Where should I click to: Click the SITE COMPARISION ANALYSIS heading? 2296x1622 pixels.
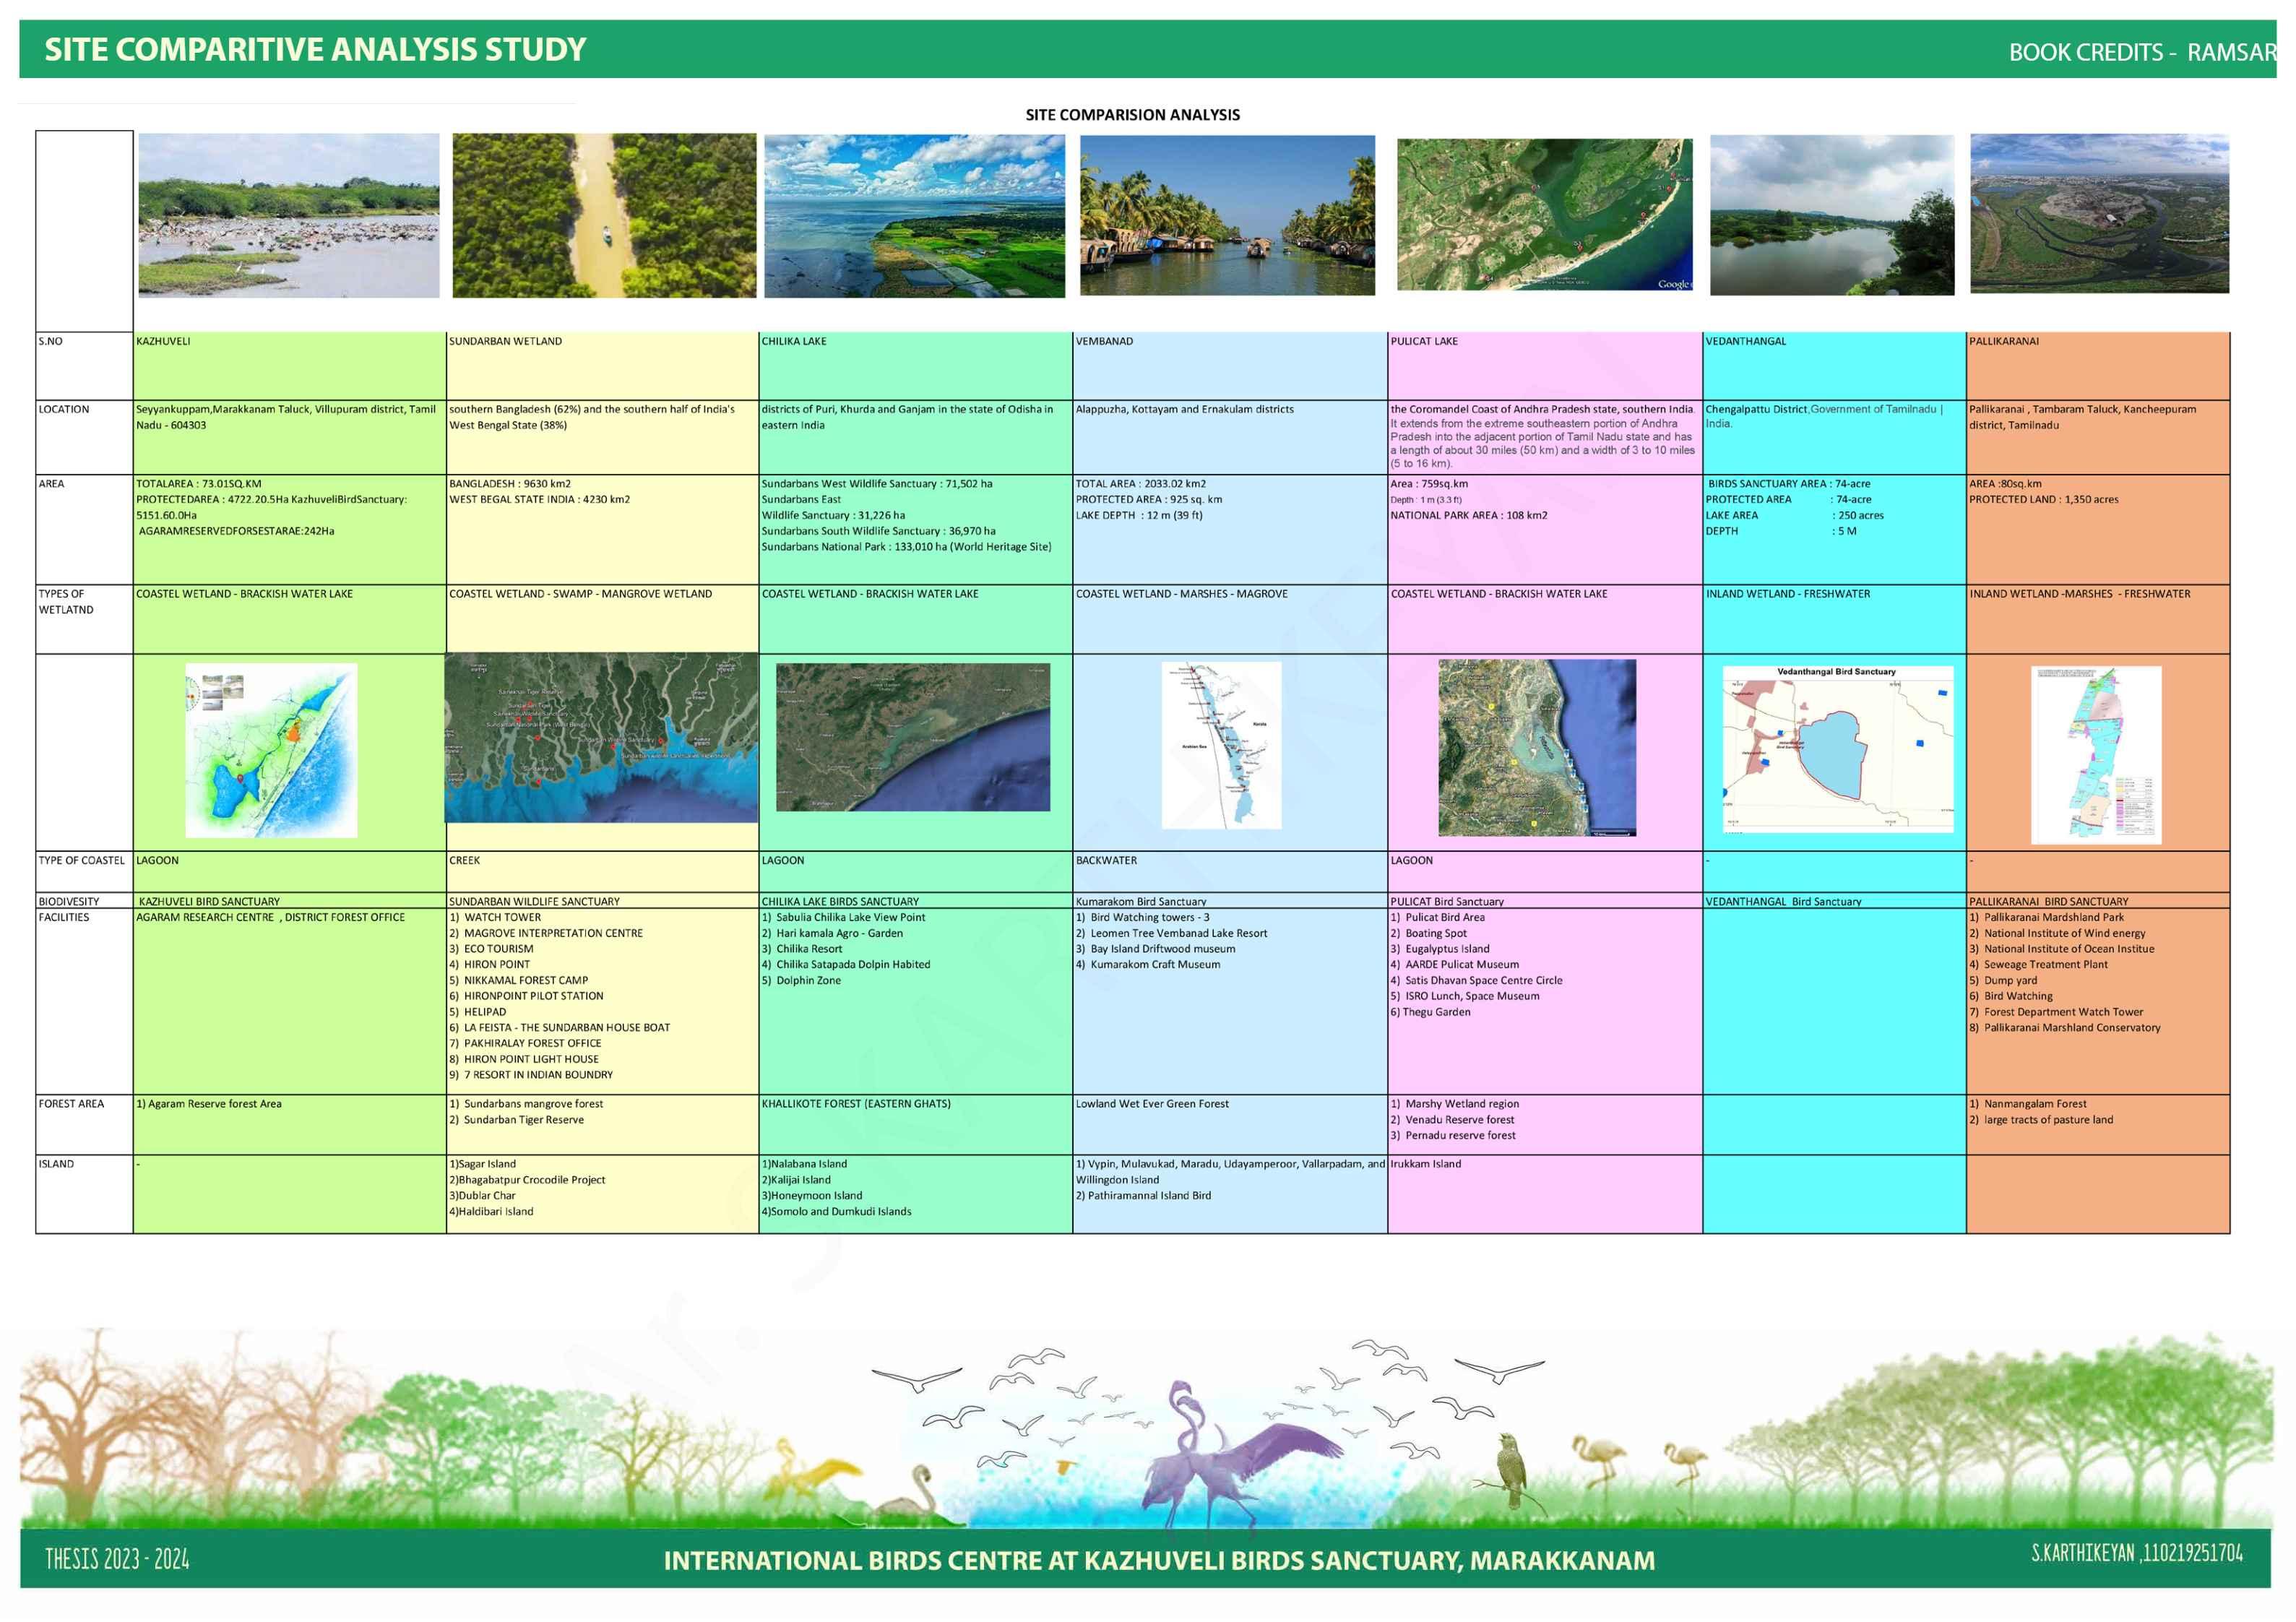pos(1132,115)
